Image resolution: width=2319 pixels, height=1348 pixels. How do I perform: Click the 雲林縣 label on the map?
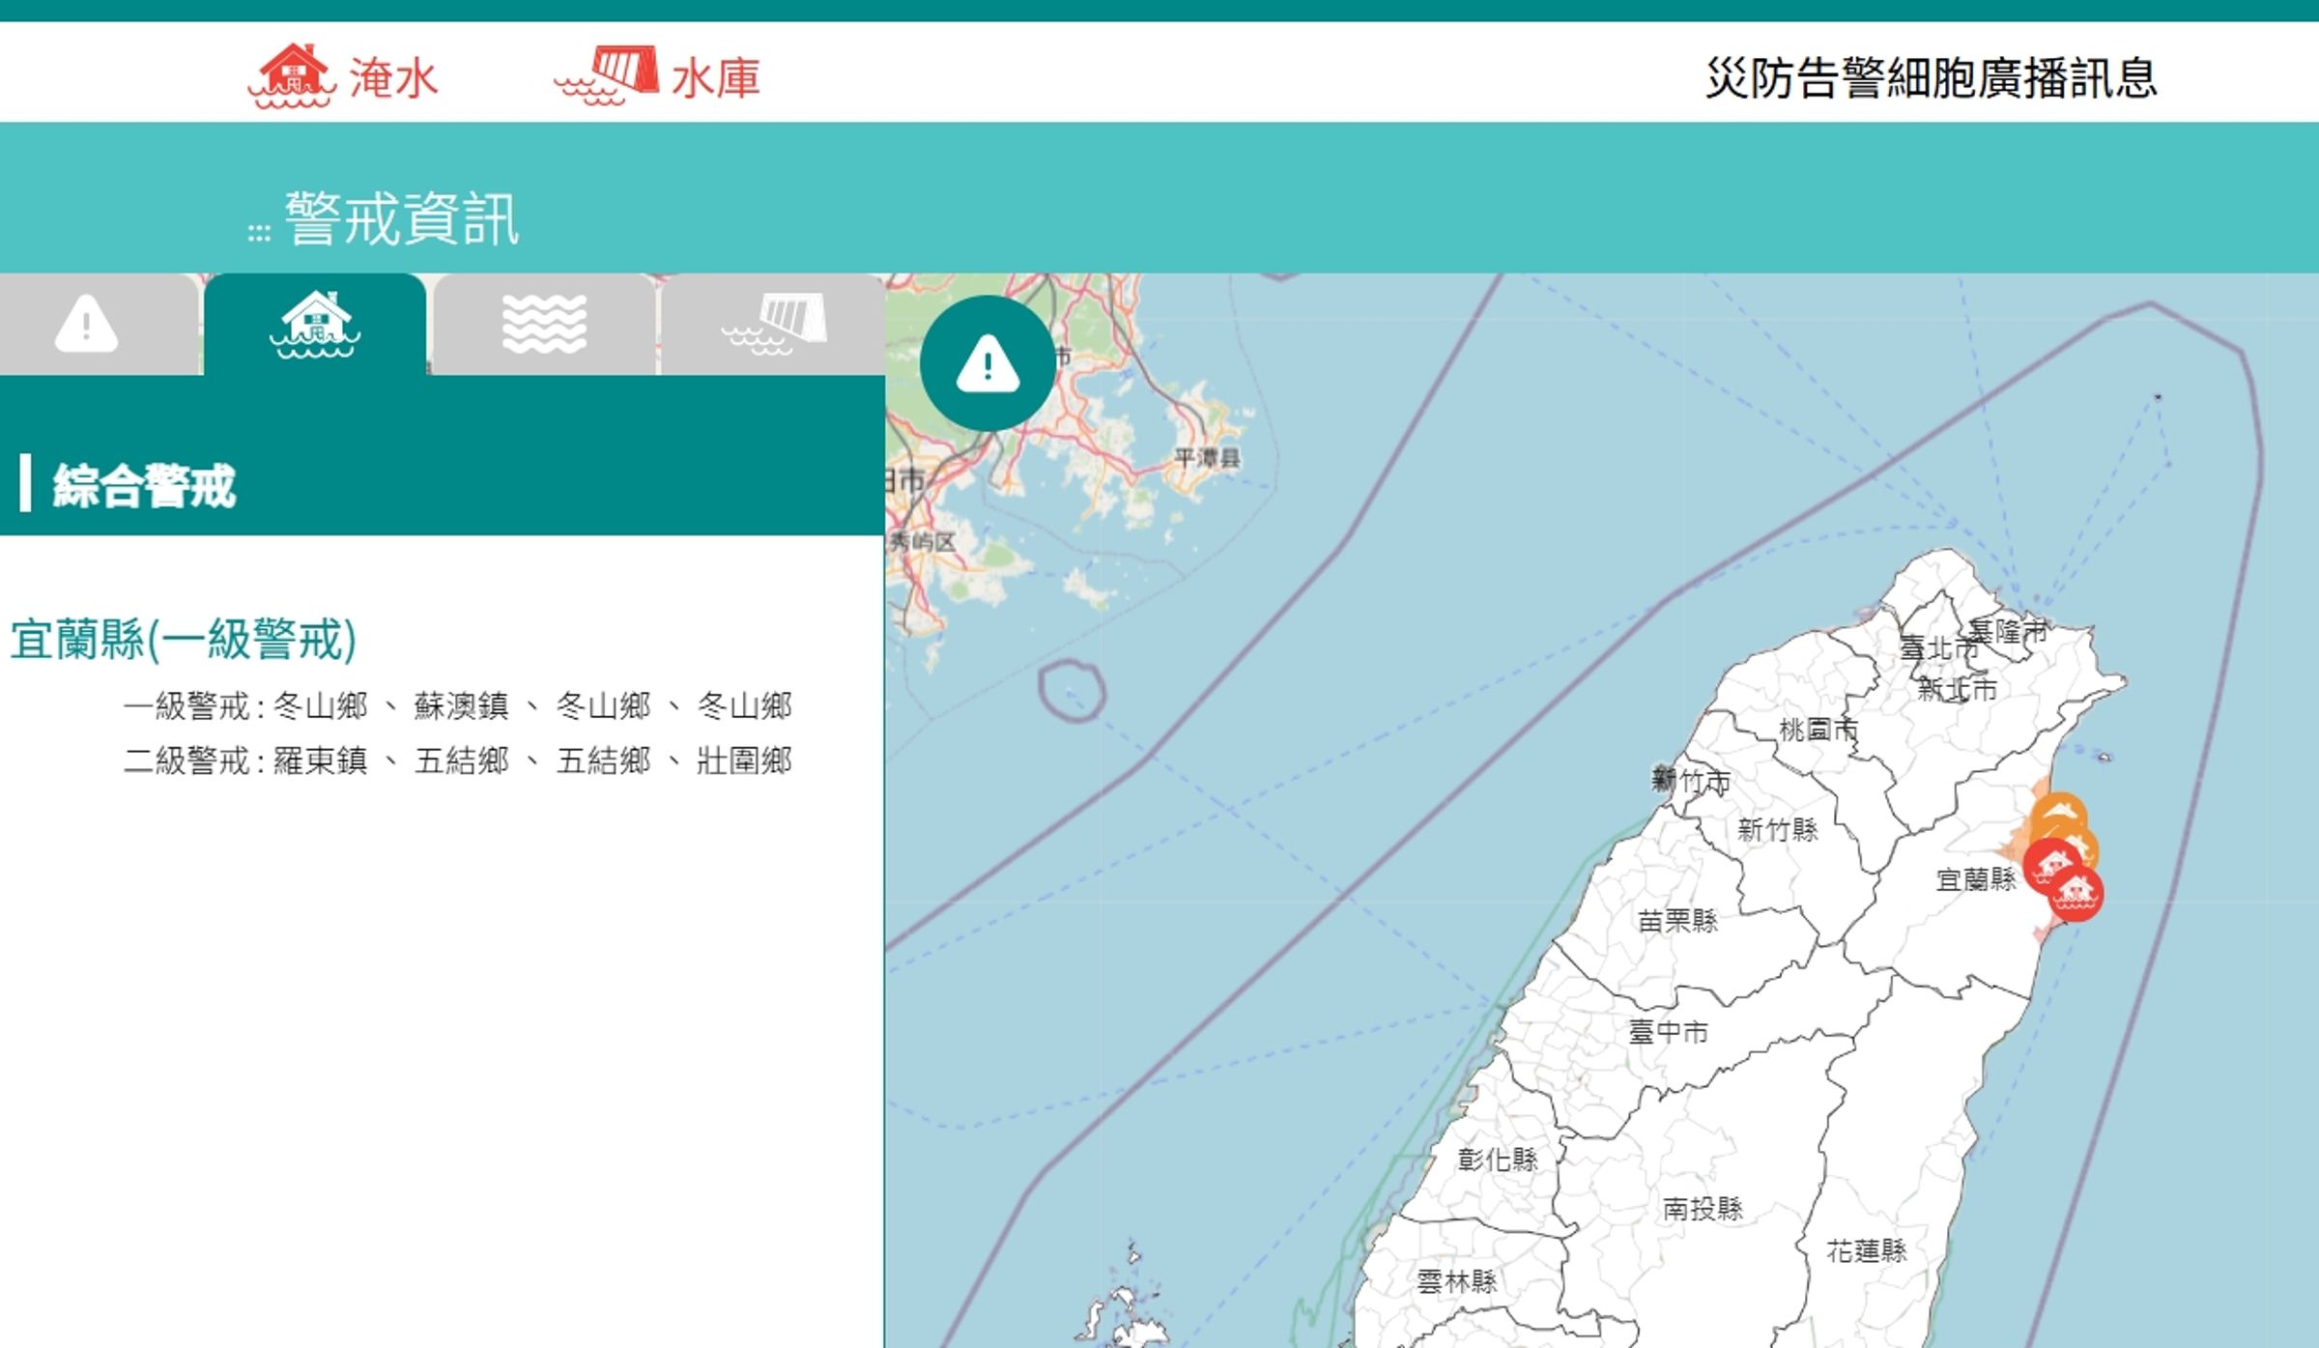point(1457,1282)
